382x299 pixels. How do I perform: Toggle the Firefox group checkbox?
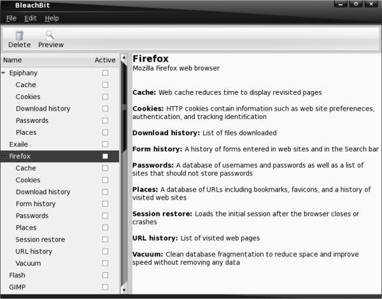coord(105,156)
